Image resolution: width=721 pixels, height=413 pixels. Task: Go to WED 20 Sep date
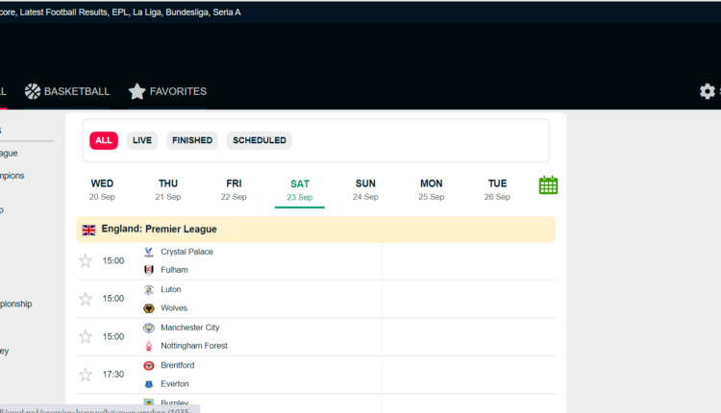(102, 189)
